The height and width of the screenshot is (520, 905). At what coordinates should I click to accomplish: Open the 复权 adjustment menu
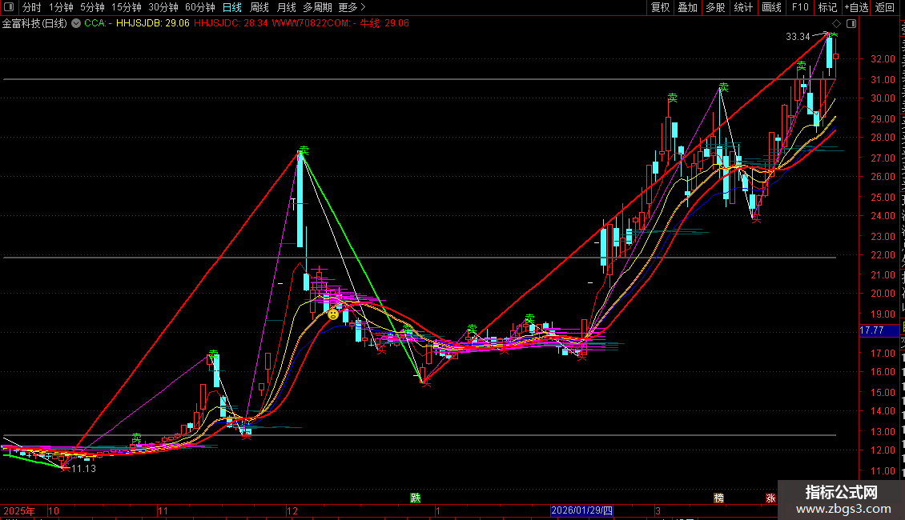point(660,7)
